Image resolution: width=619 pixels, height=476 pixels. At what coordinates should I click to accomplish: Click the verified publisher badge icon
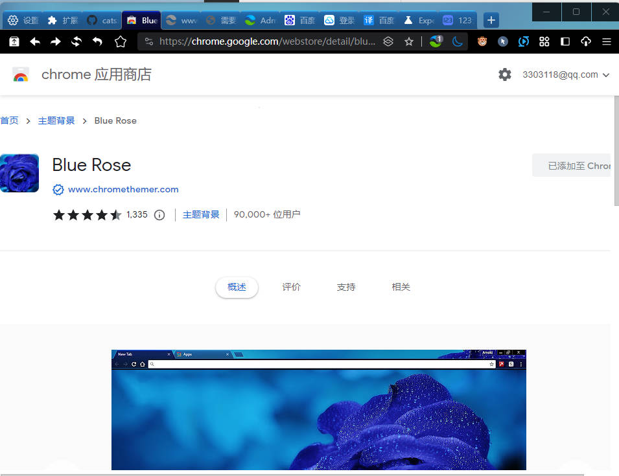coord(58,190)
